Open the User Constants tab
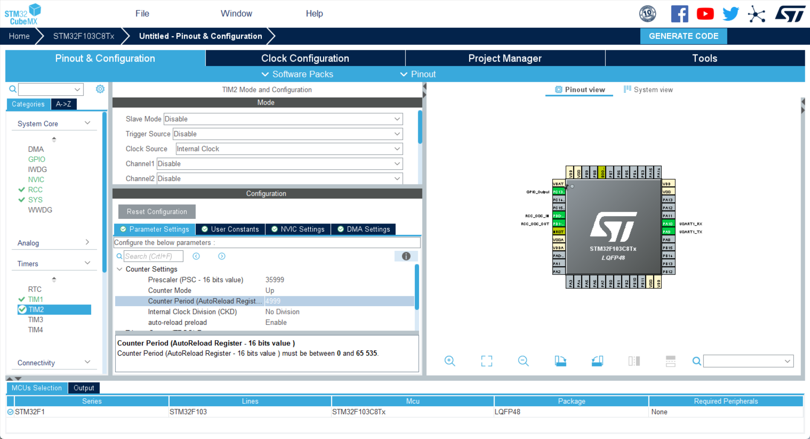 click(x=230, y=229)
